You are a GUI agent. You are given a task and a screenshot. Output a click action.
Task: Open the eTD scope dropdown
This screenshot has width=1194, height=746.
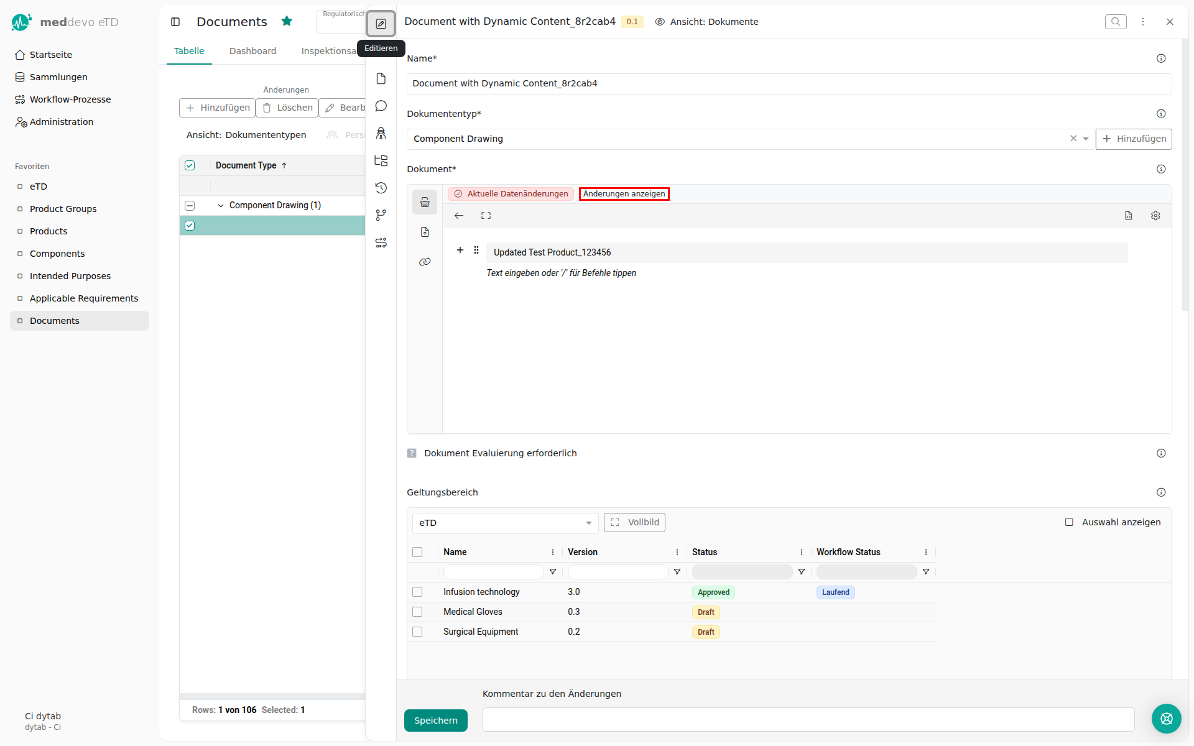(x=505, y=523)
